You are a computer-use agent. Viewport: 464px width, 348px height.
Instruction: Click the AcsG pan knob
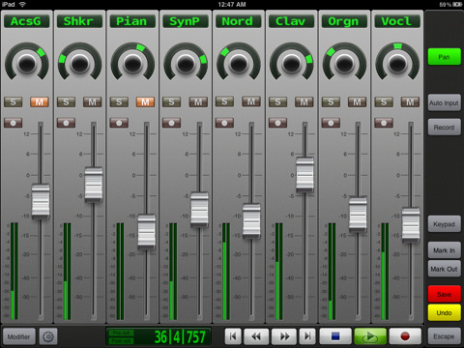tap(27, 63)
